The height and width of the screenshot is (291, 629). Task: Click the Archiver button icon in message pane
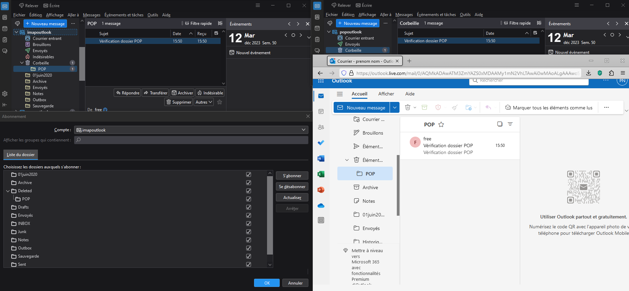174,93
